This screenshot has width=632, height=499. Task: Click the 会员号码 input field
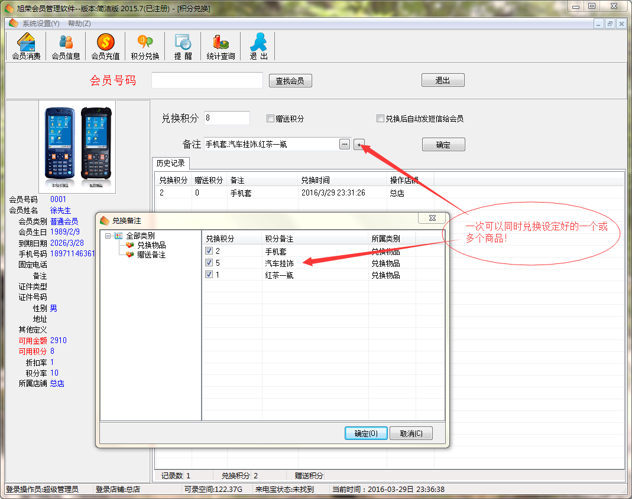coord(207,80)
